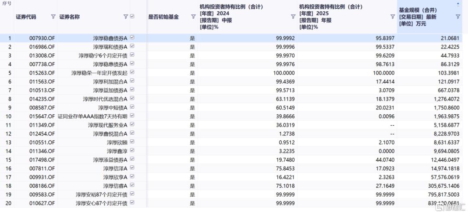Click the 证券代码 column header
Screen dimensions: 468x214
coord(26,17)
